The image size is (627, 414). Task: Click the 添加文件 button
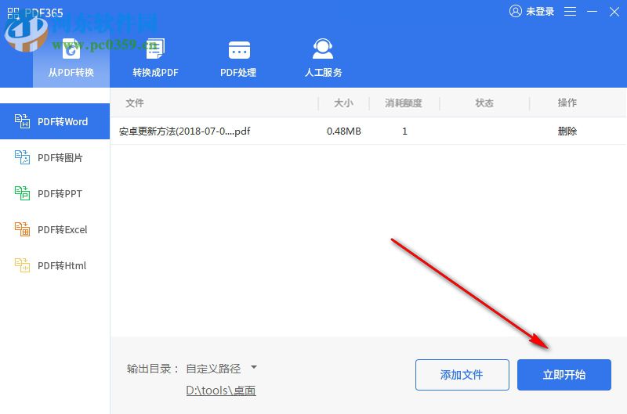pyautogui.click(x=462, y=374)
